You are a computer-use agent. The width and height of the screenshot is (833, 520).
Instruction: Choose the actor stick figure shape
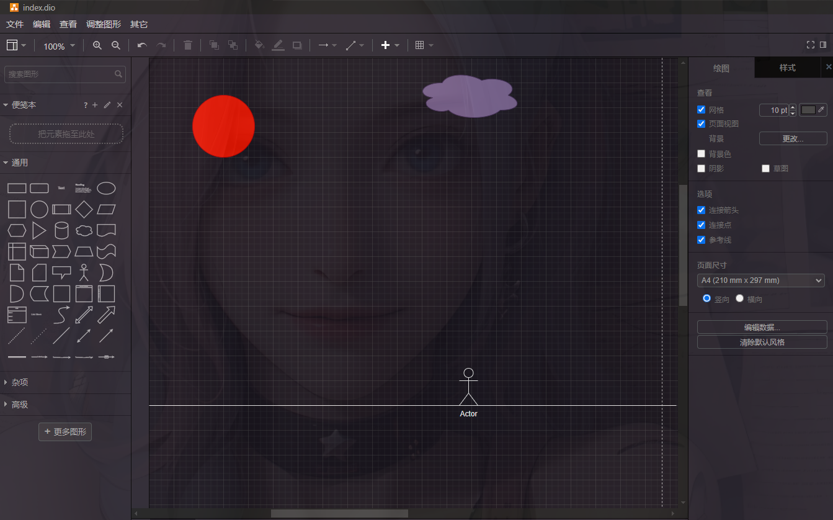[x=84, y=273]
